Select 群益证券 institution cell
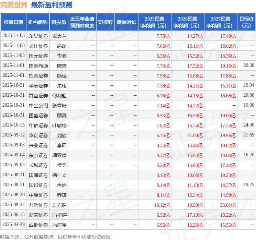 (x=38, y=96)
